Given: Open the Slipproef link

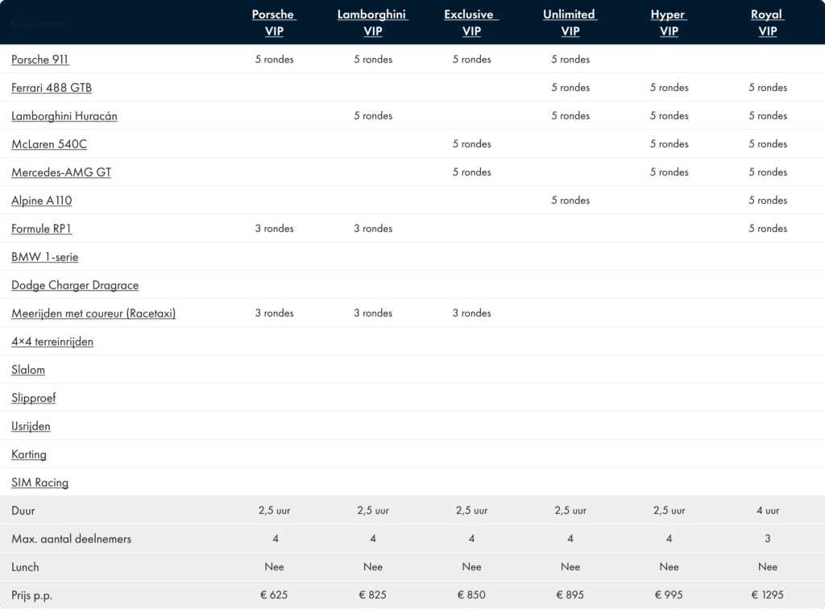Looking at the screenshot, I should [34, 398].
